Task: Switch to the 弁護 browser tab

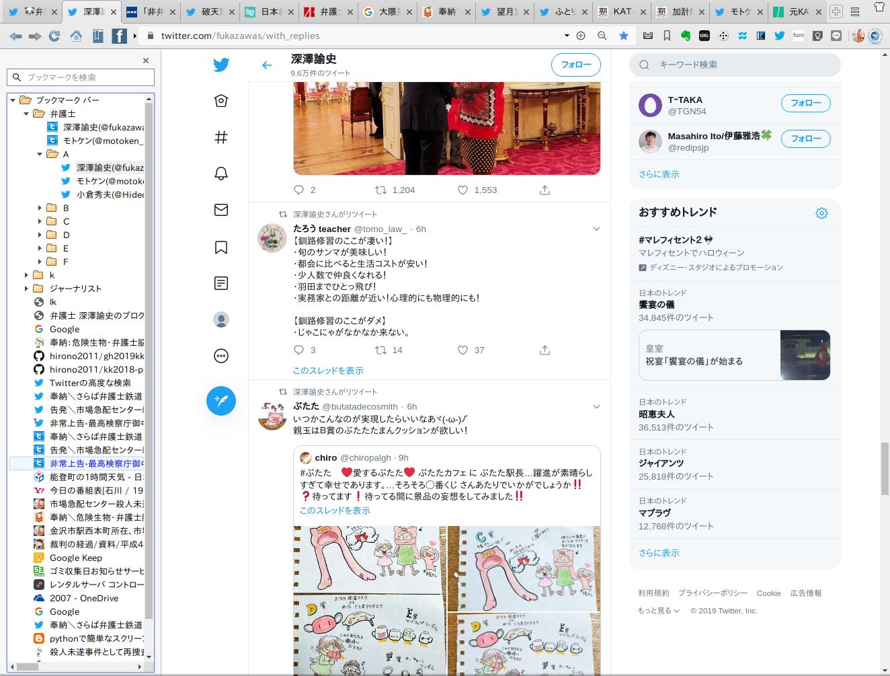Action: pyautogui.click(x=327, y=11)
